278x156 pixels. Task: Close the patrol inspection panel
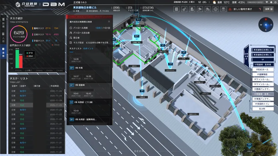point(109,22)
